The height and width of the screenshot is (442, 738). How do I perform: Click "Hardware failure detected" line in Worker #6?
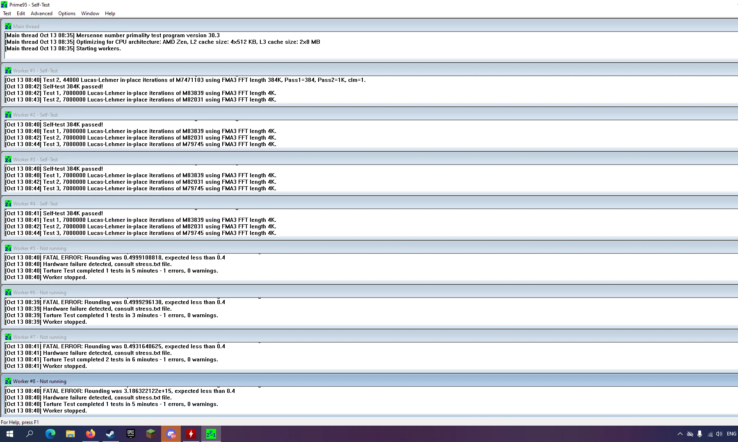(x=89, y=309)
